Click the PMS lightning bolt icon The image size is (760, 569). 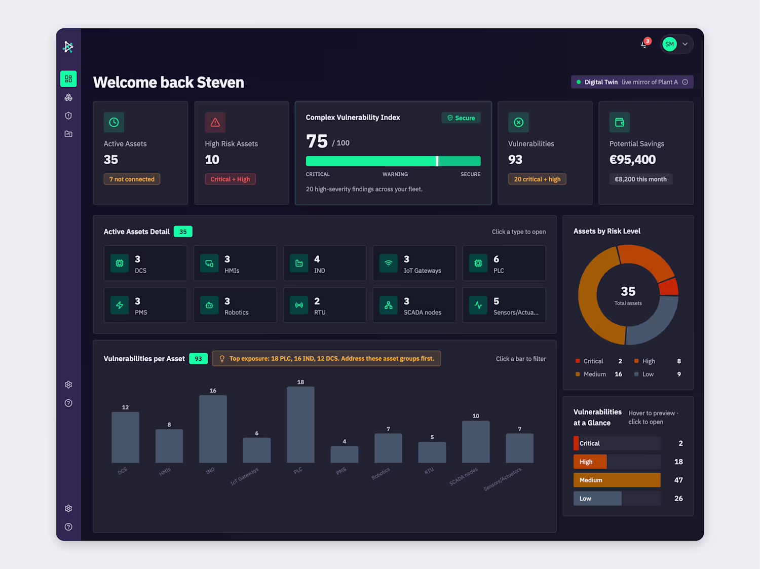click(x=120, y=305)
